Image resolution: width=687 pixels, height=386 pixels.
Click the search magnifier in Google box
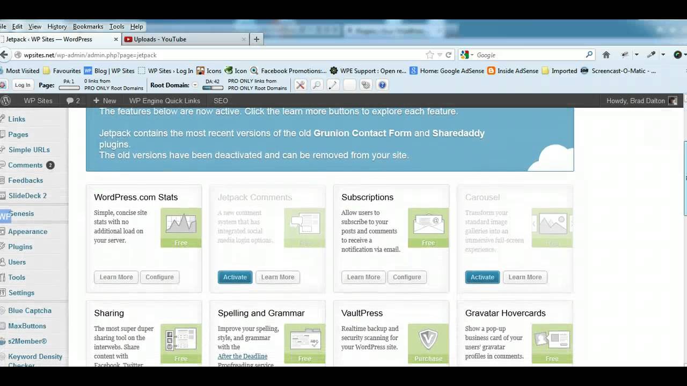point(589,55)
